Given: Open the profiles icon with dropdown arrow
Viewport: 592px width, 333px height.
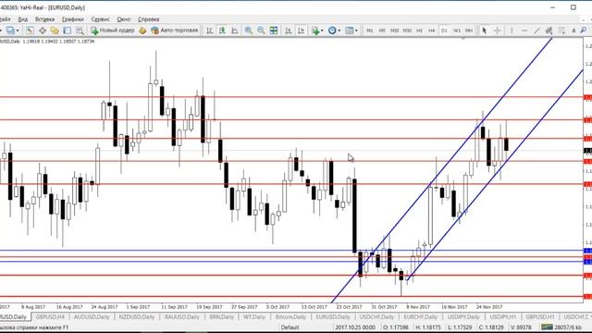Looking at the screenshot, I should [12, 31].
